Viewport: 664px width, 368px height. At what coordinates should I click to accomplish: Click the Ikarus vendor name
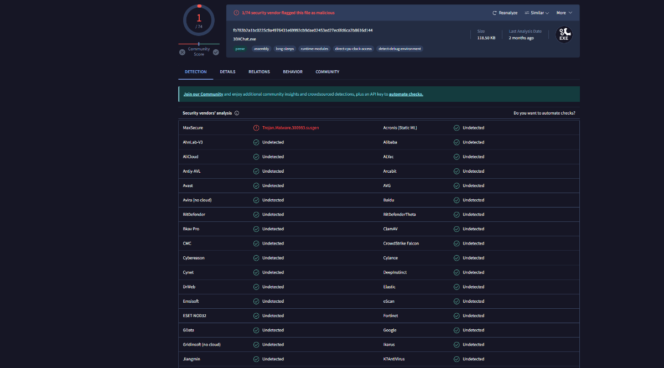pyautogui.click(x=389, y=344)
